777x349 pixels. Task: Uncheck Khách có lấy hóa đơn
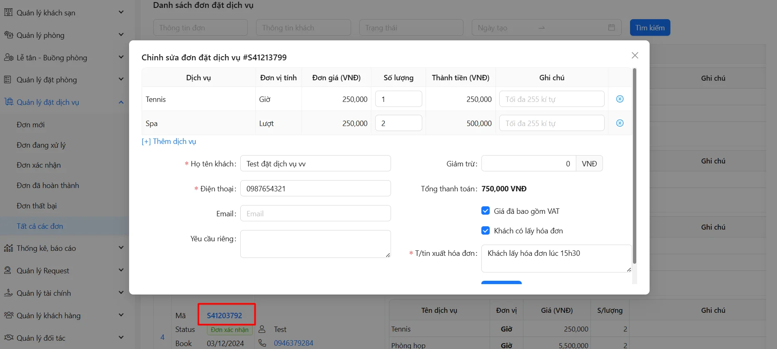pos(486,230)
